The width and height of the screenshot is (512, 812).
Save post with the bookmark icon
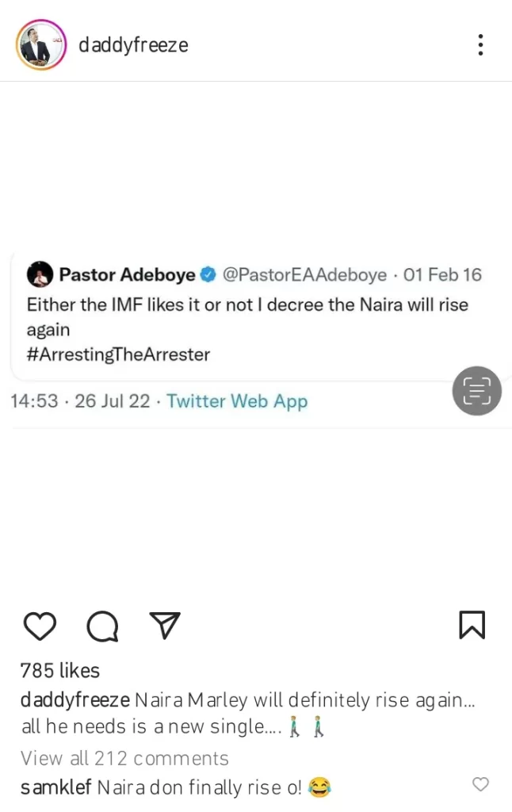(x=472, y=625)
